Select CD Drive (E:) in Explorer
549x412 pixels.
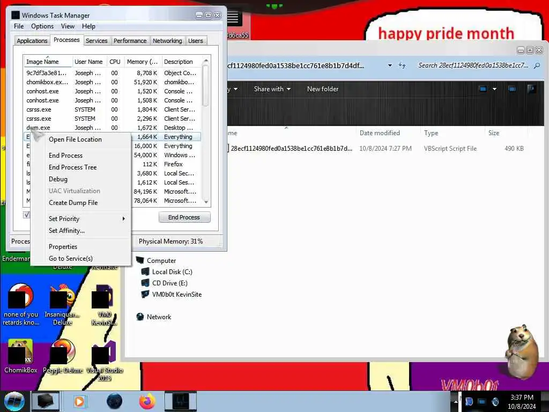(x=169, y=283)
